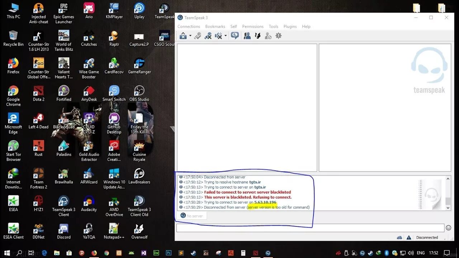The width and height of the screenshot is (459, 258).
Task: Click the 17:52 taskbar clock
Action: (x=434, y=253)
